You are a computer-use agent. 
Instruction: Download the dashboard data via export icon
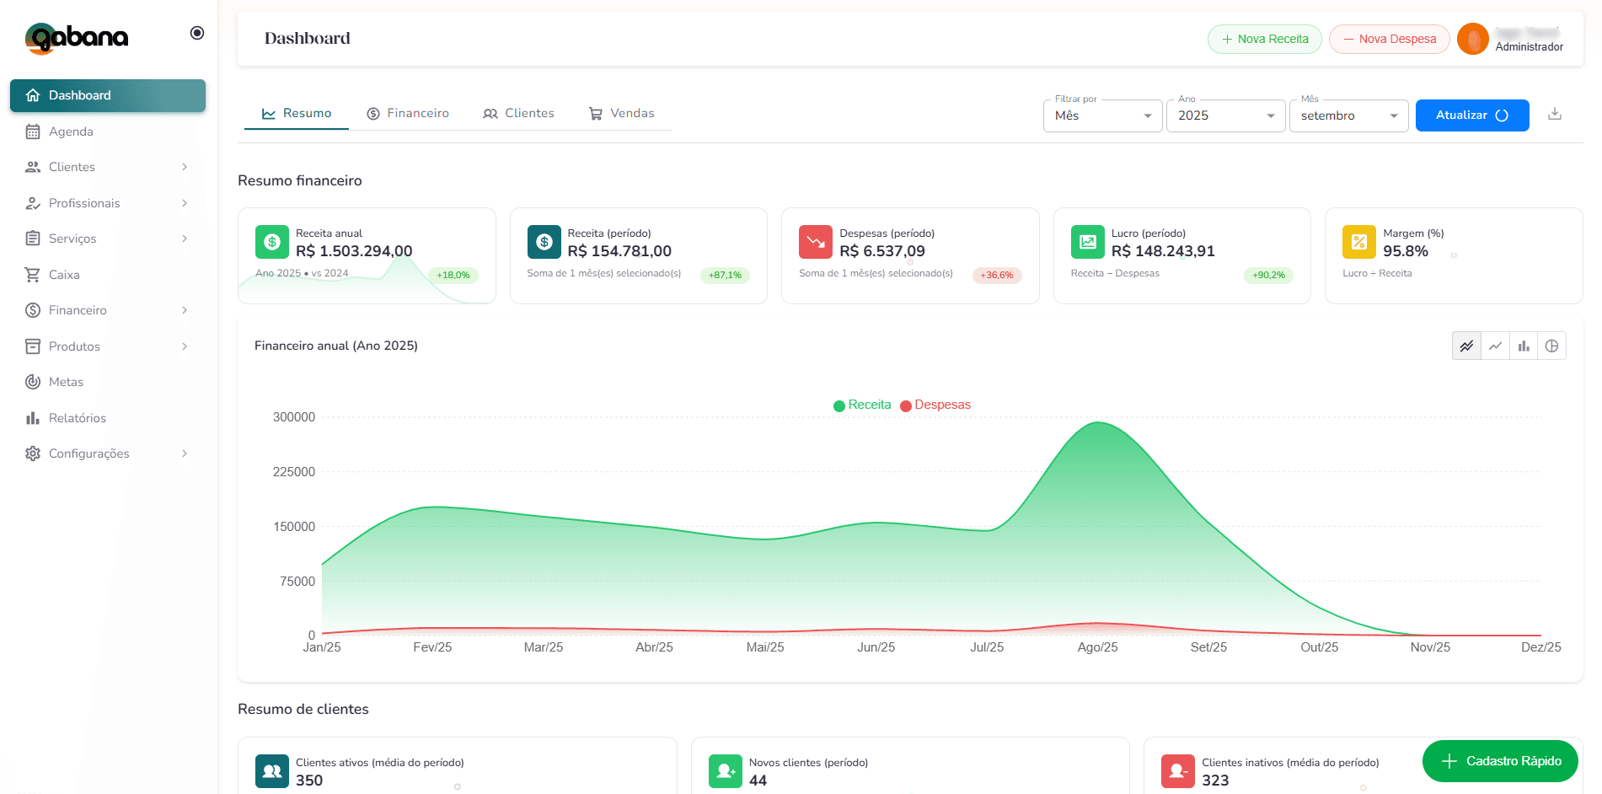(x=1555, y=114)
